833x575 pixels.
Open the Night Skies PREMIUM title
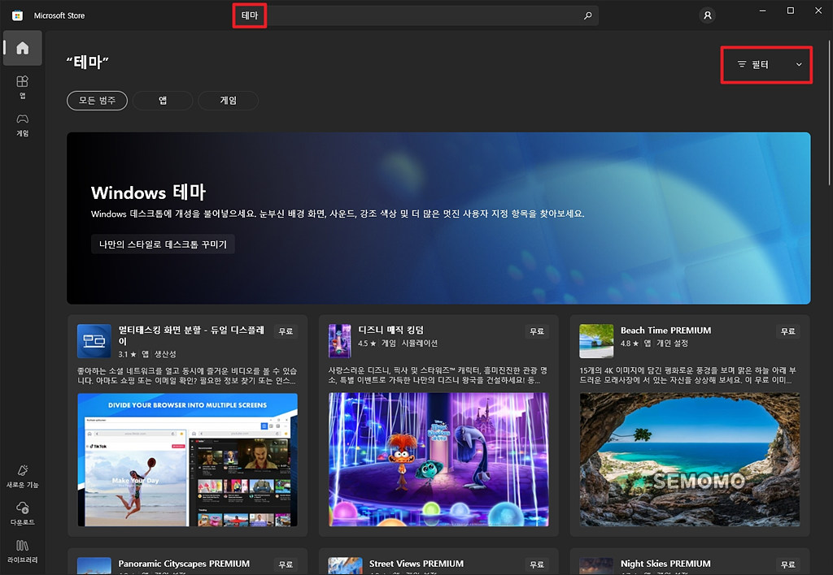(665, 564)
